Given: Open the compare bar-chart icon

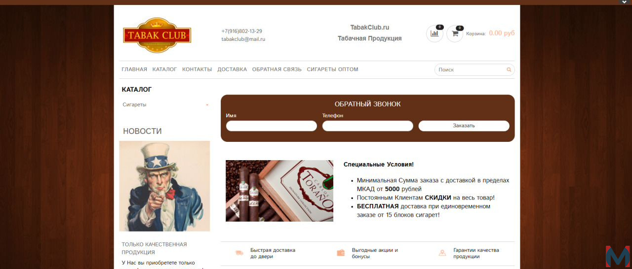Looking at the screenshot, I should (434, 34).
